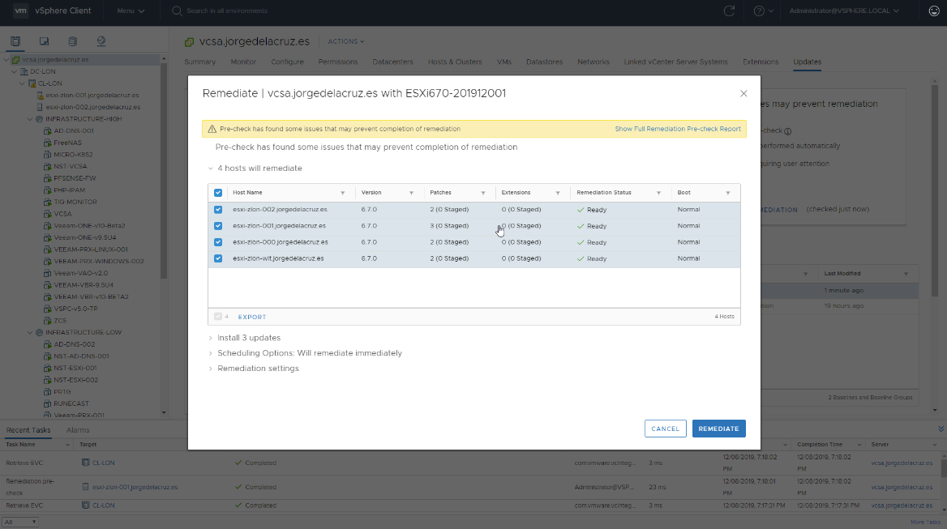Open Extensions column filter icon
The height and width of the screenshot is (529, 947).
(x=558, y=193)
